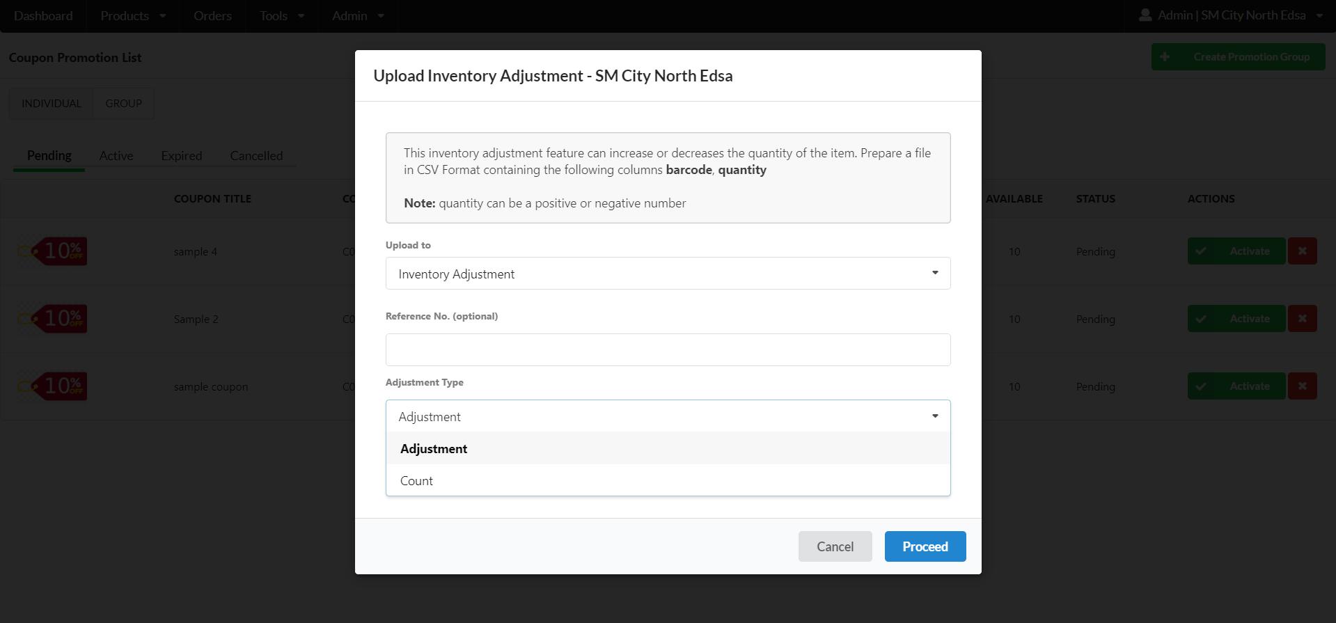Click the red delete icon for sample 4
Viewport: 1336px width, 623px height.
point(1302,251)
